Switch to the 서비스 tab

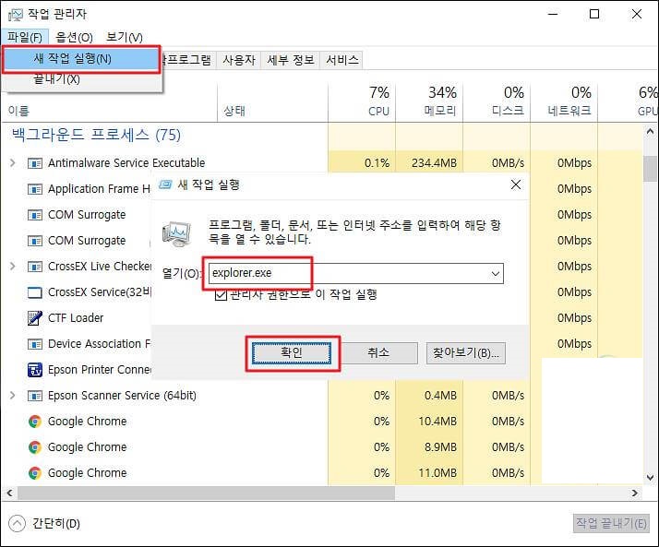pyautogui.click(x=341, y=60)
